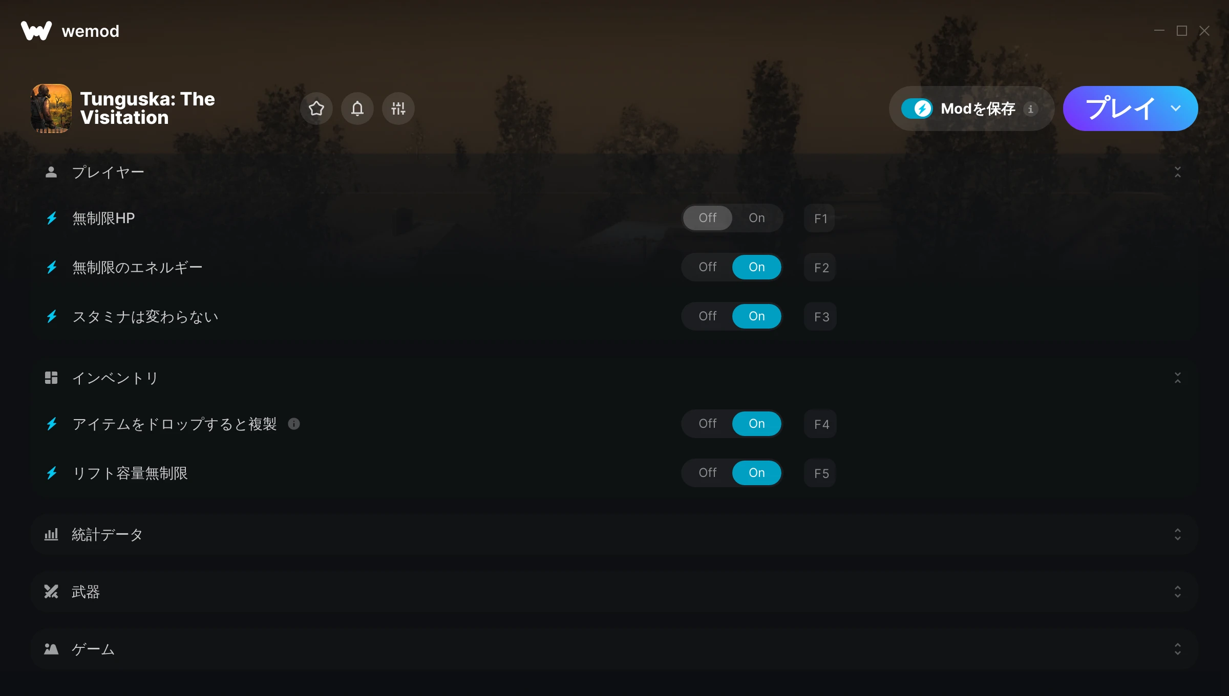This screenshot has height=696, width=1229.
Task: Turn off 無制限のエネルギー cheat
Action: (x=708, y=267)
